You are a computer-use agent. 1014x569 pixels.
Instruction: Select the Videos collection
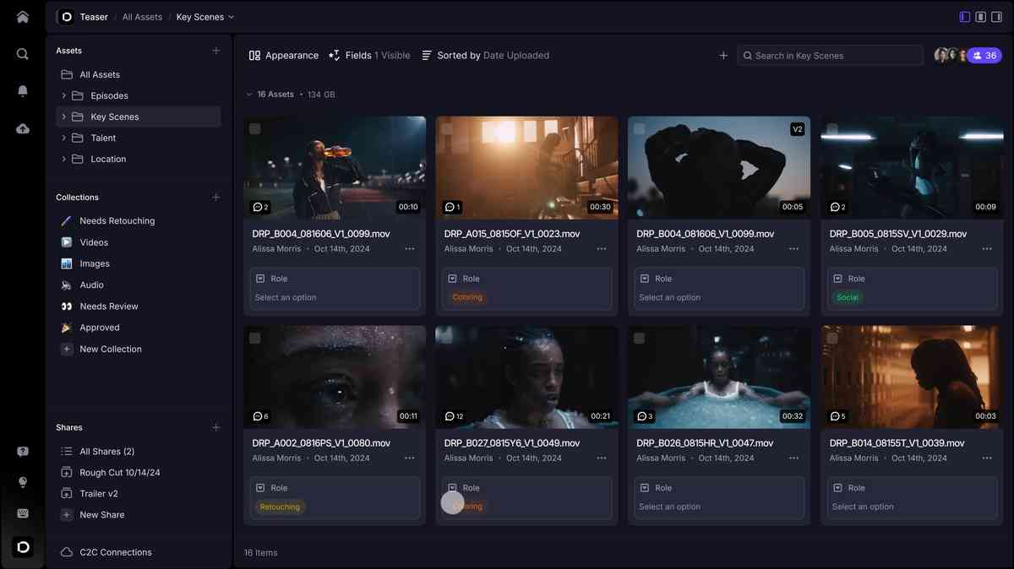[x=93, y=242]
